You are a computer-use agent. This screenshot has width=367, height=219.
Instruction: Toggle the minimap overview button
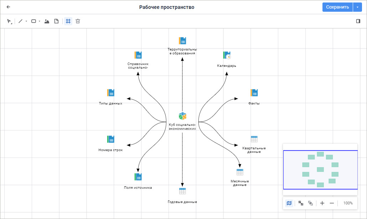pyautogui.click(x=289, y=203)
